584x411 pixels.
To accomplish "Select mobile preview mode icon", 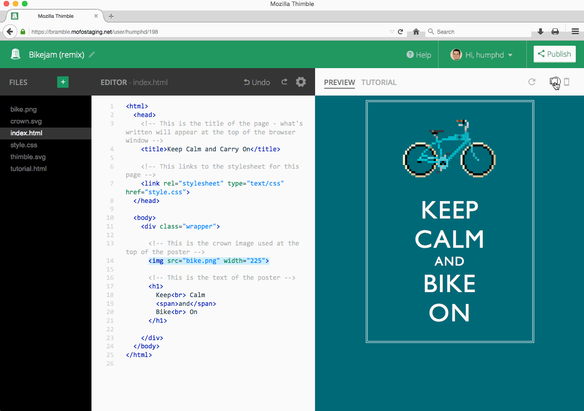I will (567, 82).
